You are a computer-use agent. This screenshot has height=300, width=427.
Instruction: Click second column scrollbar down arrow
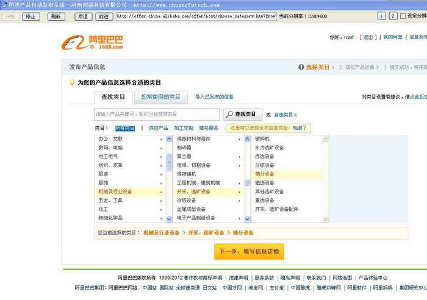(x=247, y=219)
